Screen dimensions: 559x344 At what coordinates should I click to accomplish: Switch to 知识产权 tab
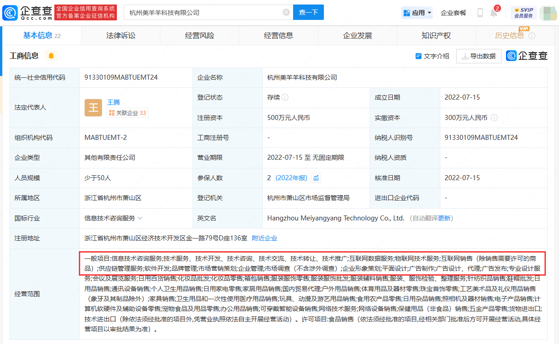[436, 36]
